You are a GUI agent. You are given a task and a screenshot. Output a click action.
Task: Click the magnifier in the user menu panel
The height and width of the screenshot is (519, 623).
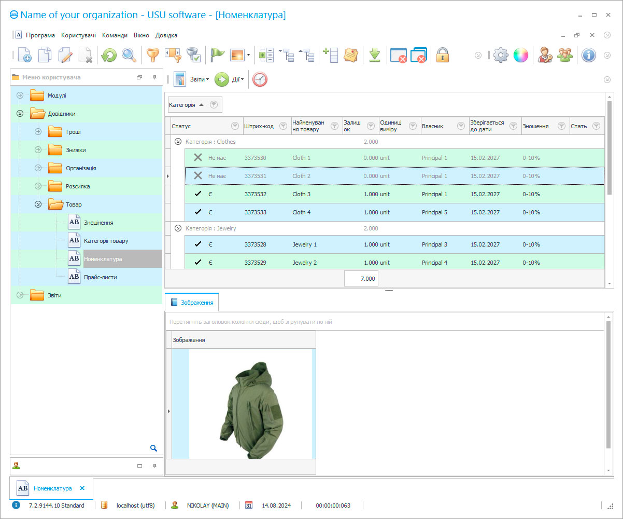153,448
